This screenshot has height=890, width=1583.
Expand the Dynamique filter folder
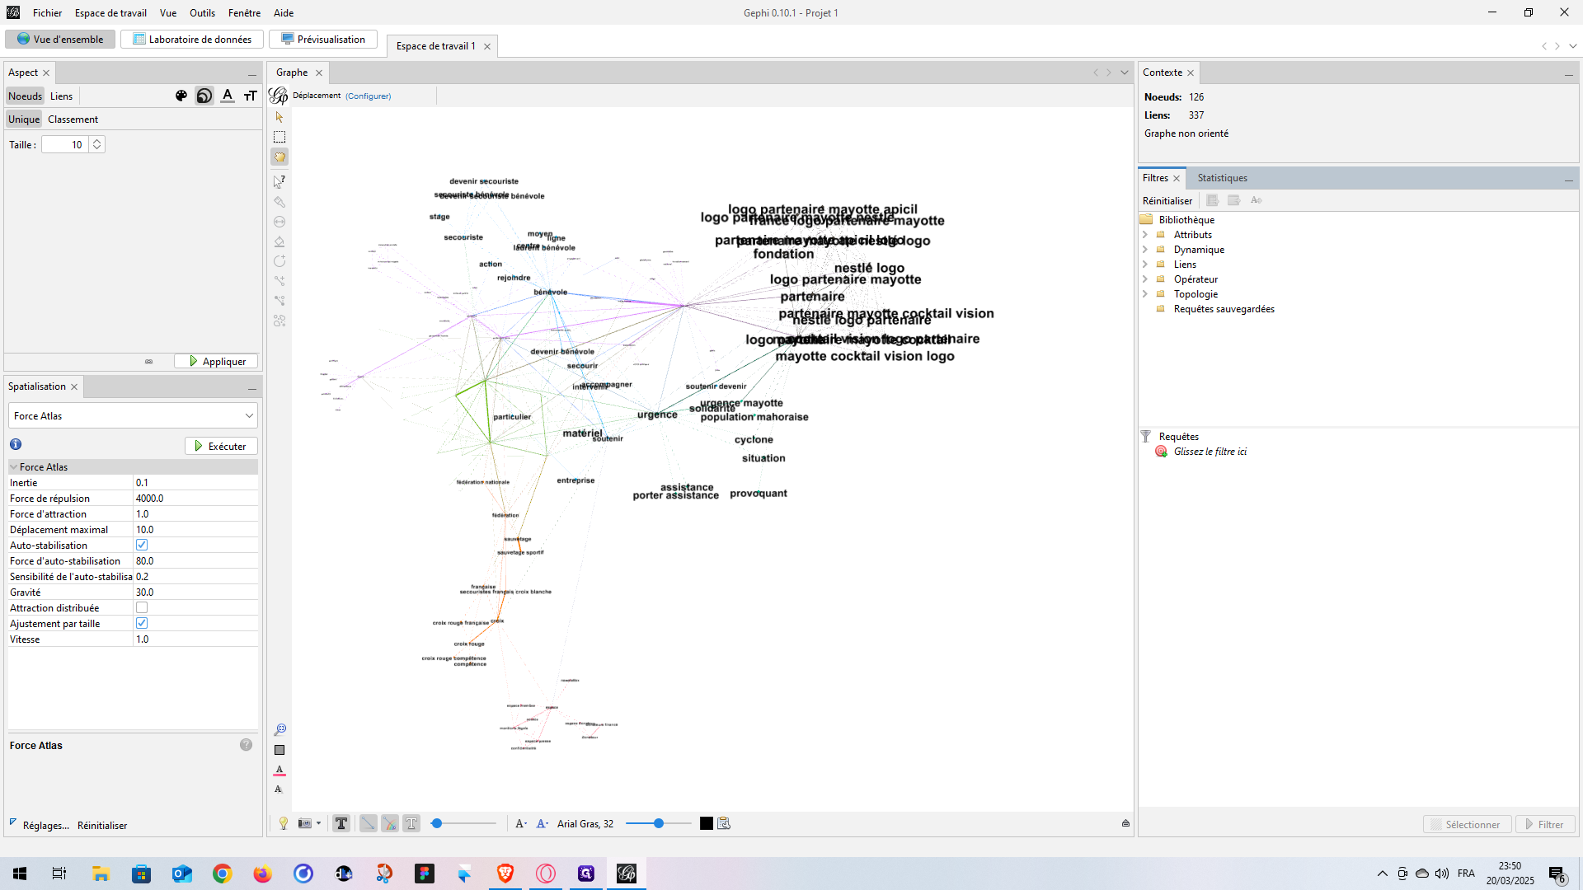[x=1144, y=250]
